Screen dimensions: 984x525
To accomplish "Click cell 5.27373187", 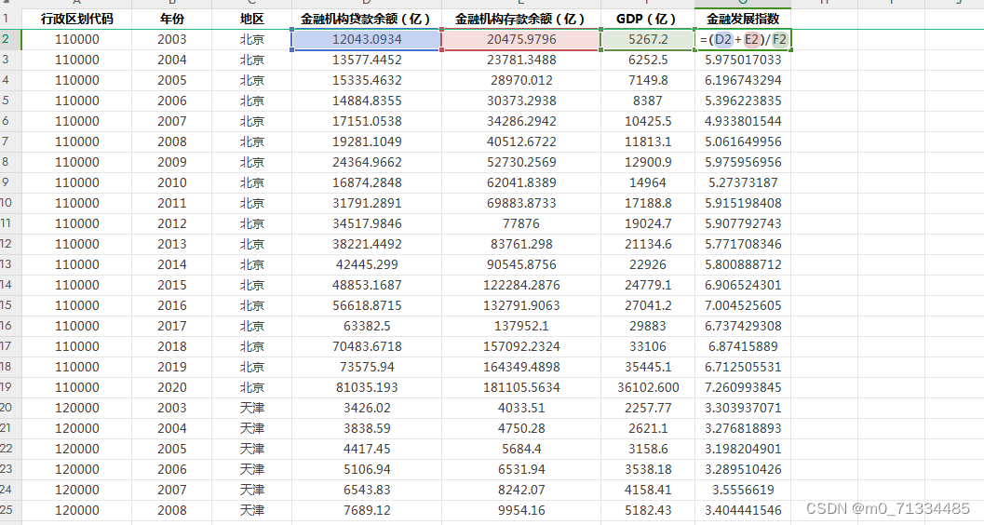I will tap(743, 182).
